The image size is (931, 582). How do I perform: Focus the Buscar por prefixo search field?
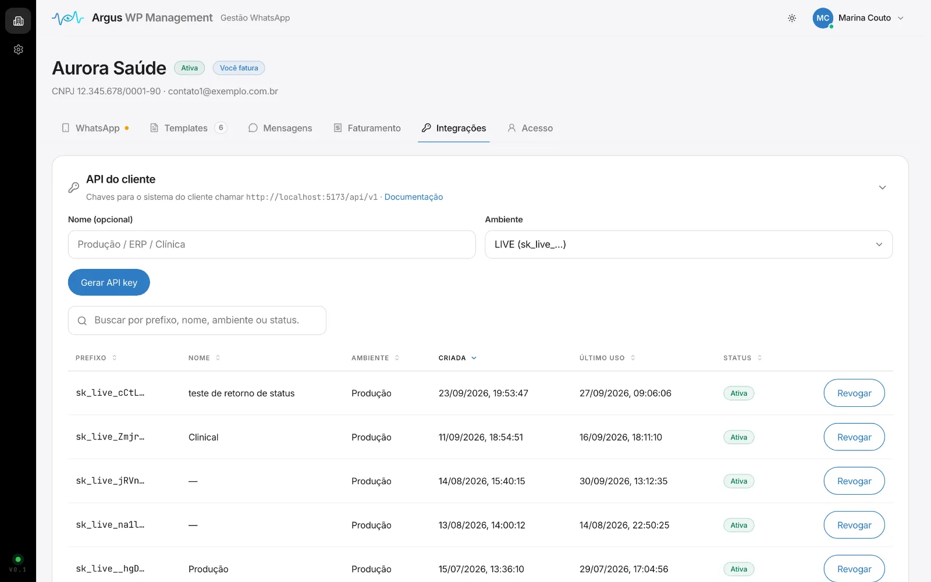click(197, 320)
